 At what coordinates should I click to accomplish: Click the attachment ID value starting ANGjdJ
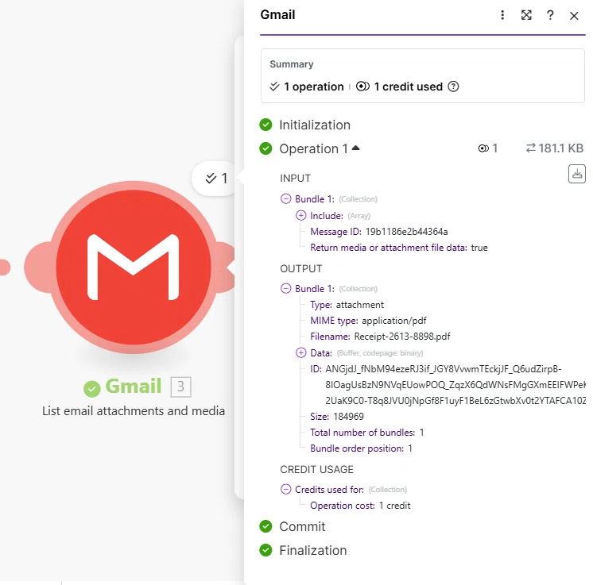455,385
